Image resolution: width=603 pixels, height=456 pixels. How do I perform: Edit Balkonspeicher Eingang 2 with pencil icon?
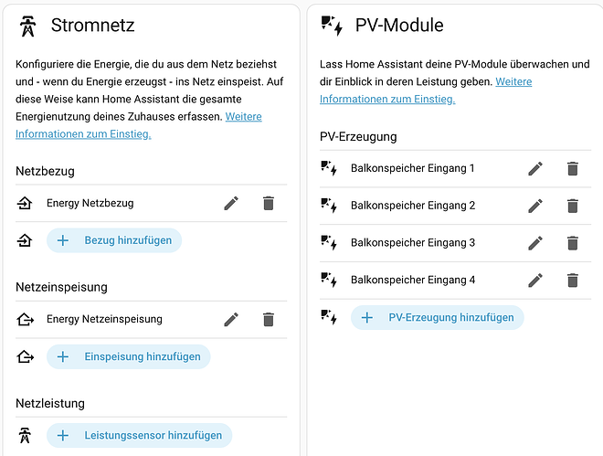(x=535, y=207)
